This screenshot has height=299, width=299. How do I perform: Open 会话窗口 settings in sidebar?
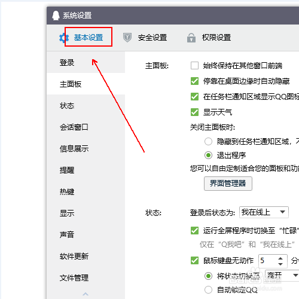(x=86, y=127)
